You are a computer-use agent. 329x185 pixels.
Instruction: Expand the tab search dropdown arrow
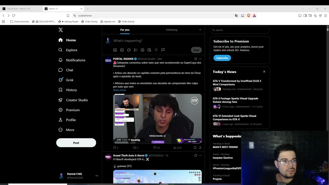click(303, 9)
